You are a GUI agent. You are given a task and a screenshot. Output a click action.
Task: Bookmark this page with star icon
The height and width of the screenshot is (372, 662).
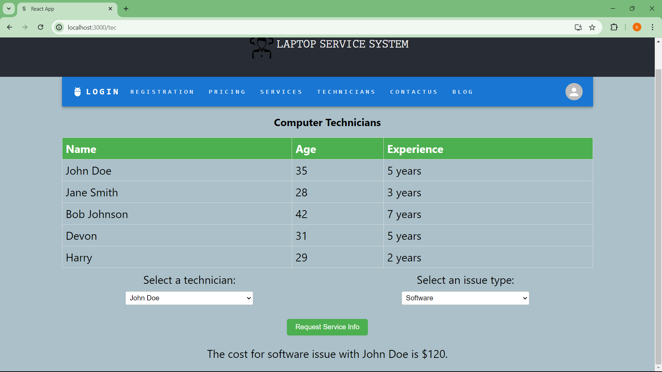[592, 28]
